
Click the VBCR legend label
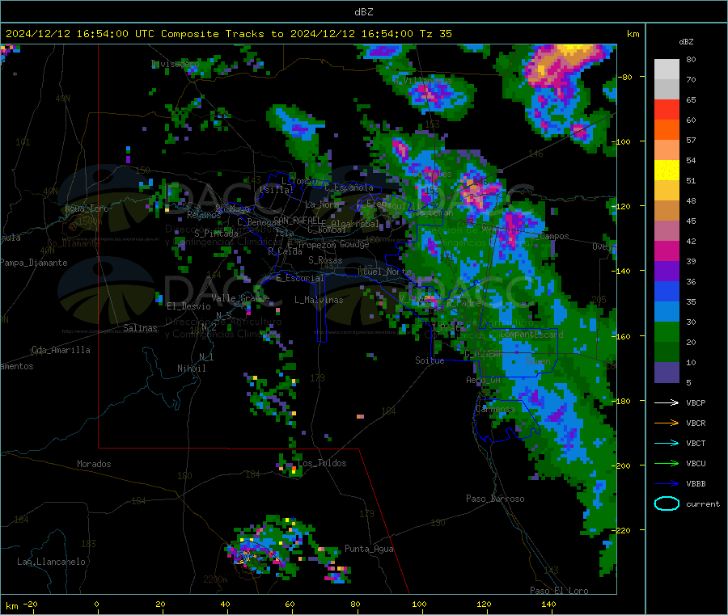696,423
